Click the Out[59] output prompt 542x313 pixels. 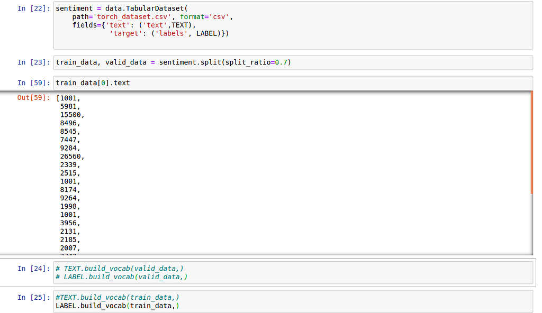pos(34,98)
